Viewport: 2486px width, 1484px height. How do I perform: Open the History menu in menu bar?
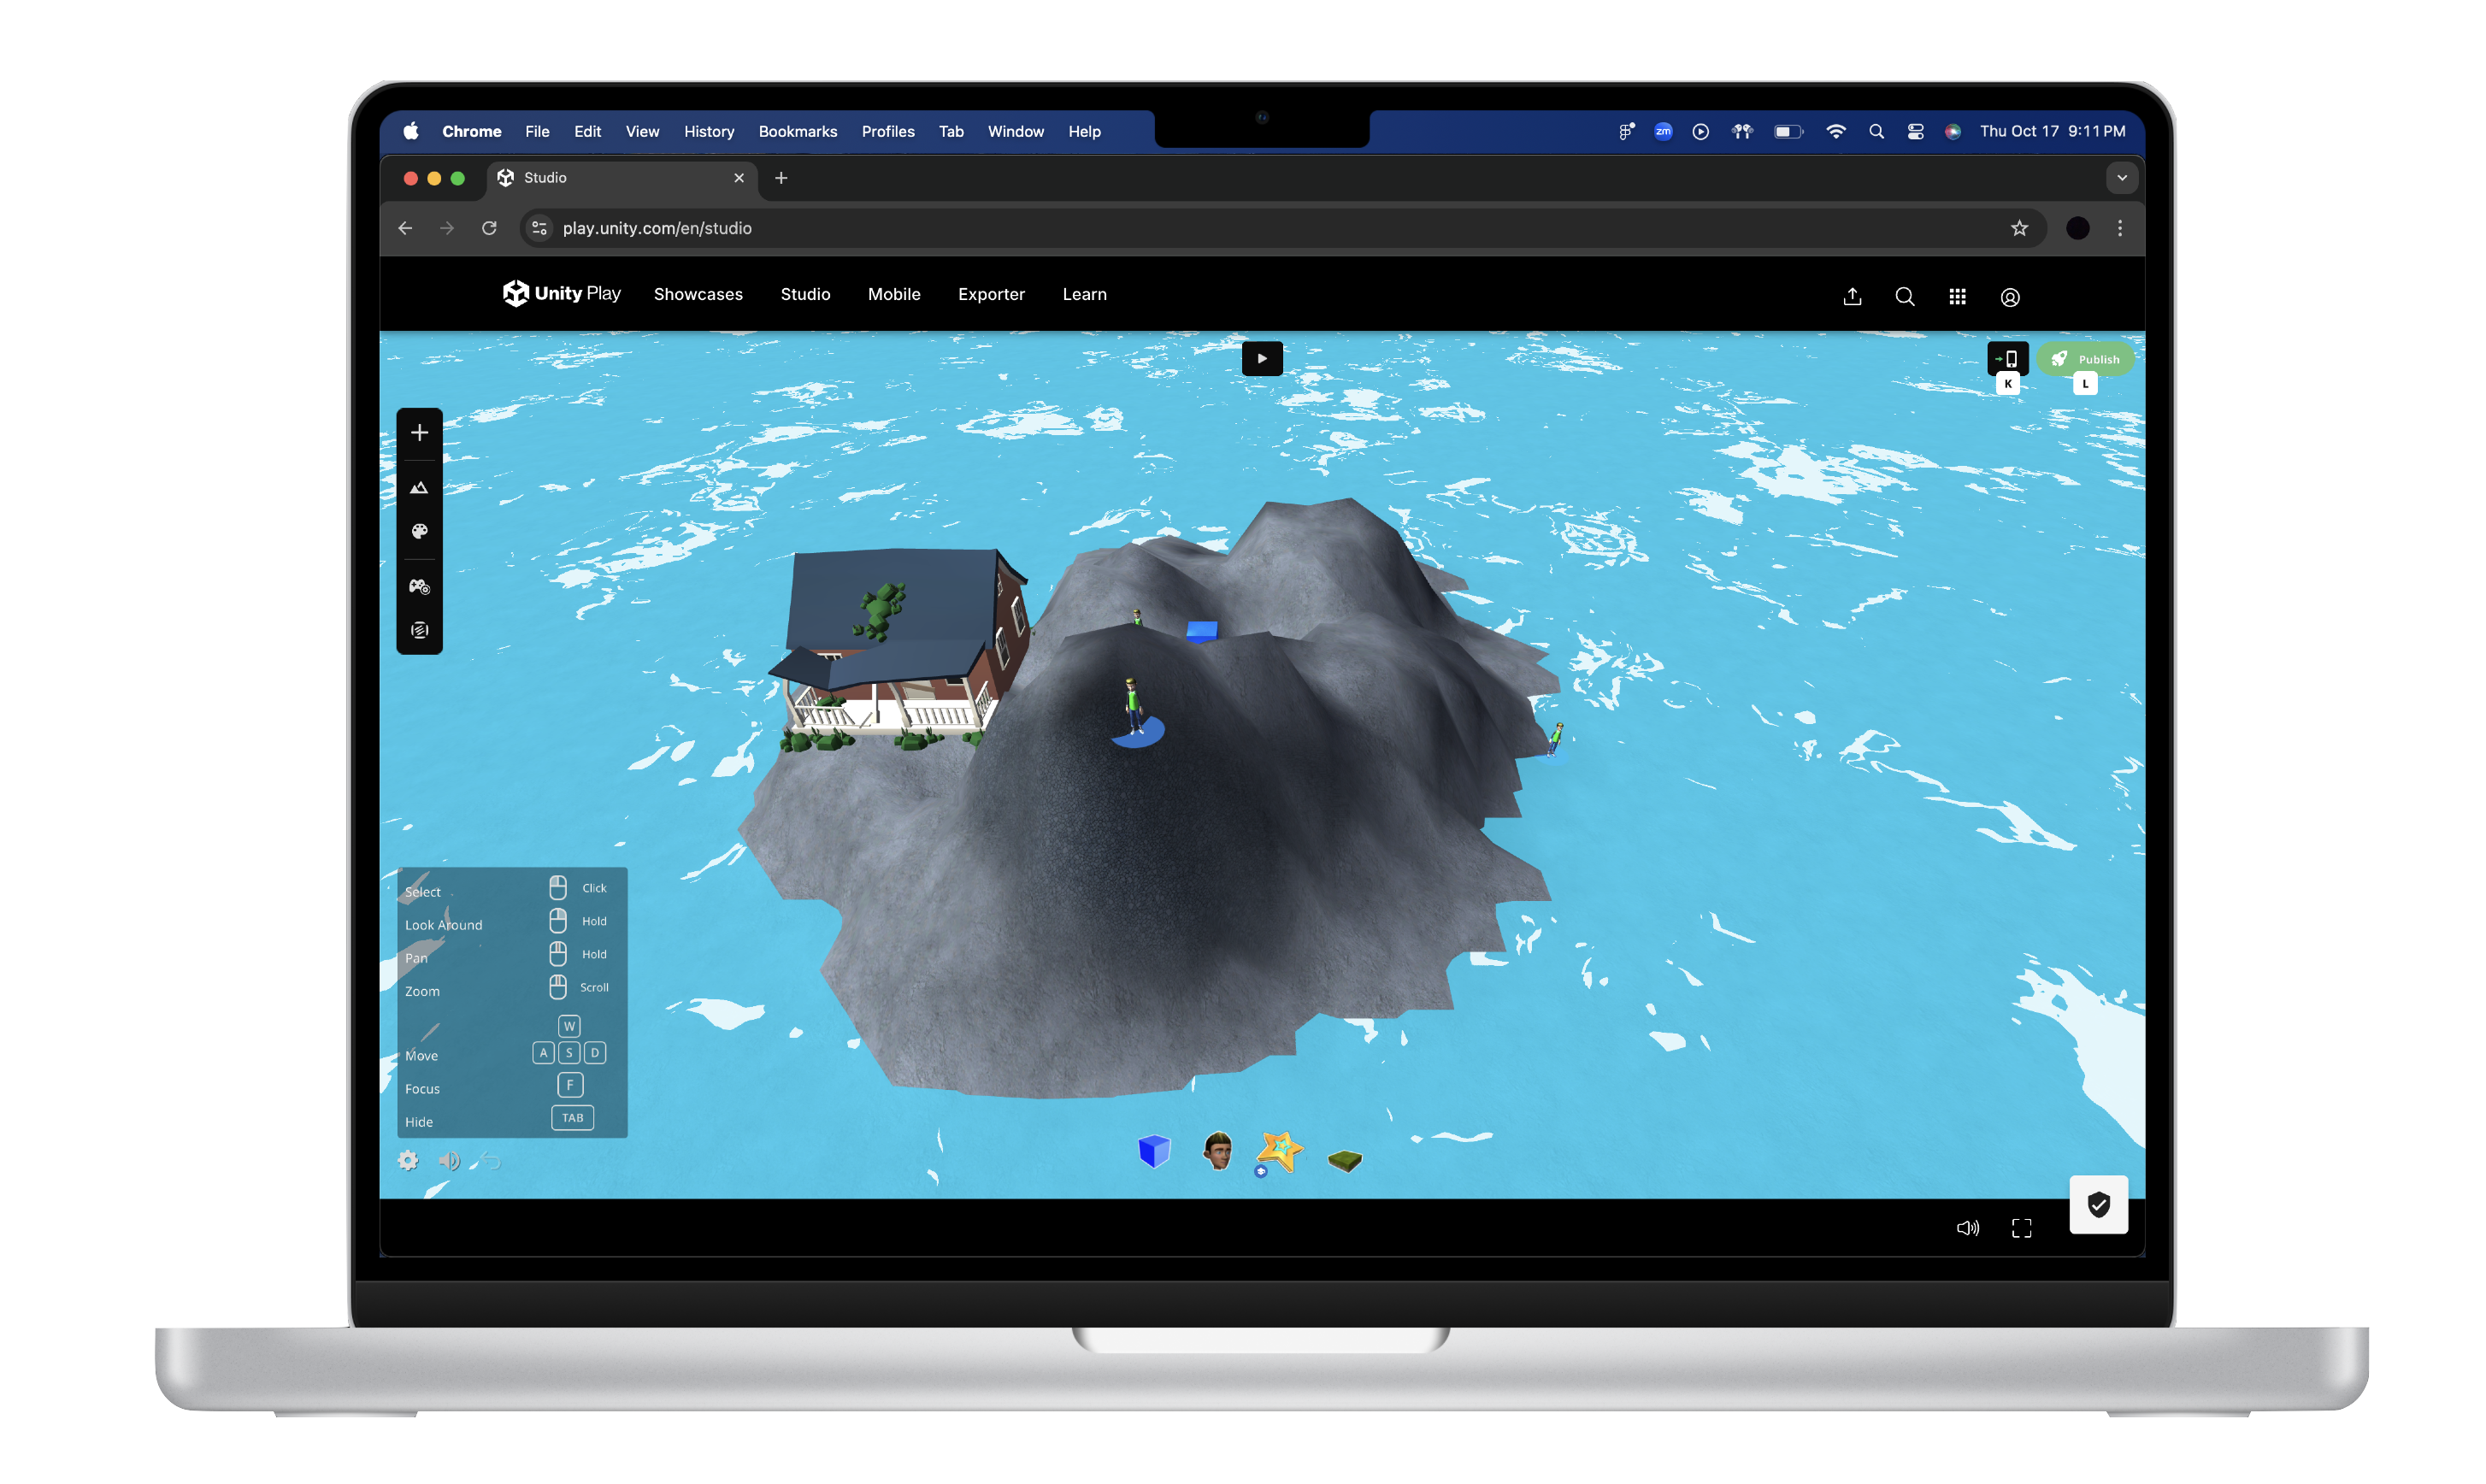coord(708,131)
